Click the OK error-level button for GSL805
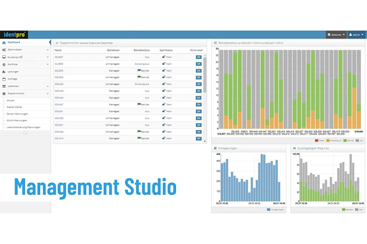This screenshot has height=244, width=367. point(199,71)
